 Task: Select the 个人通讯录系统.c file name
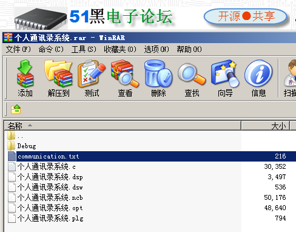(47, 166)
